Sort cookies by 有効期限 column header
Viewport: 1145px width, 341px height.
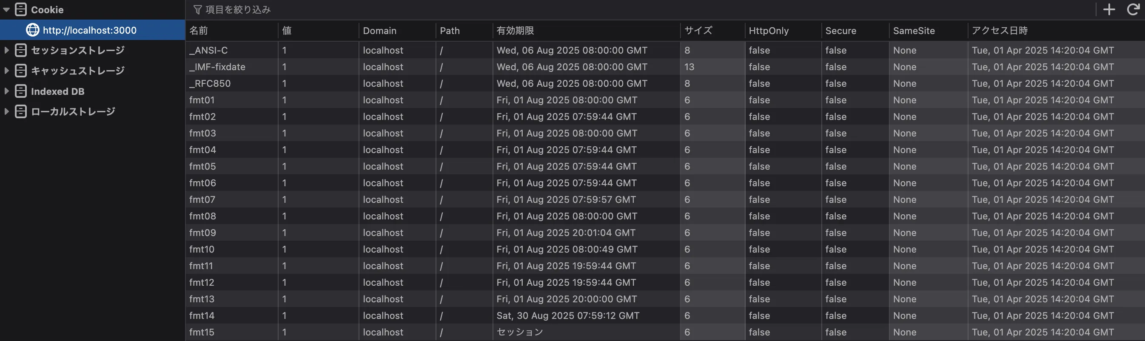pyautogui.click(x=515, y=31)
